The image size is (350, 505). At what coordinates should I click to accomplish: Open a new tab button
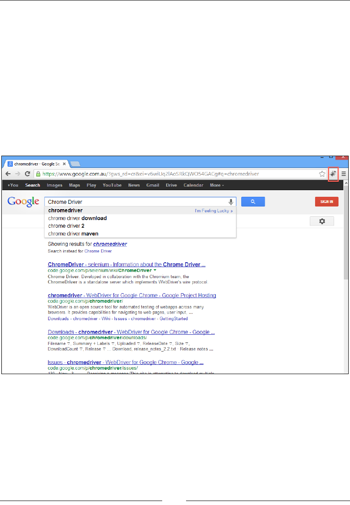[x=75, y=164]
